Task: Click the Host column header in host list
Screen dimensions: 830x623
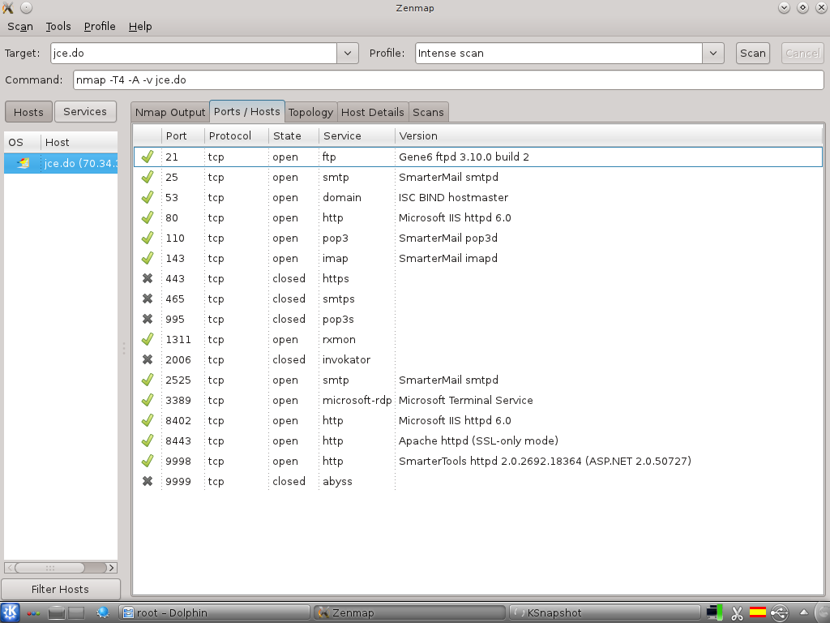Action: click(x=79, y=142)
